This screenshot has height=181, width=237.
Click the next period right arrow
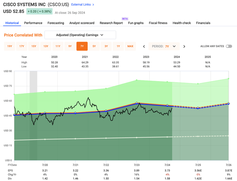click(184, 46)
